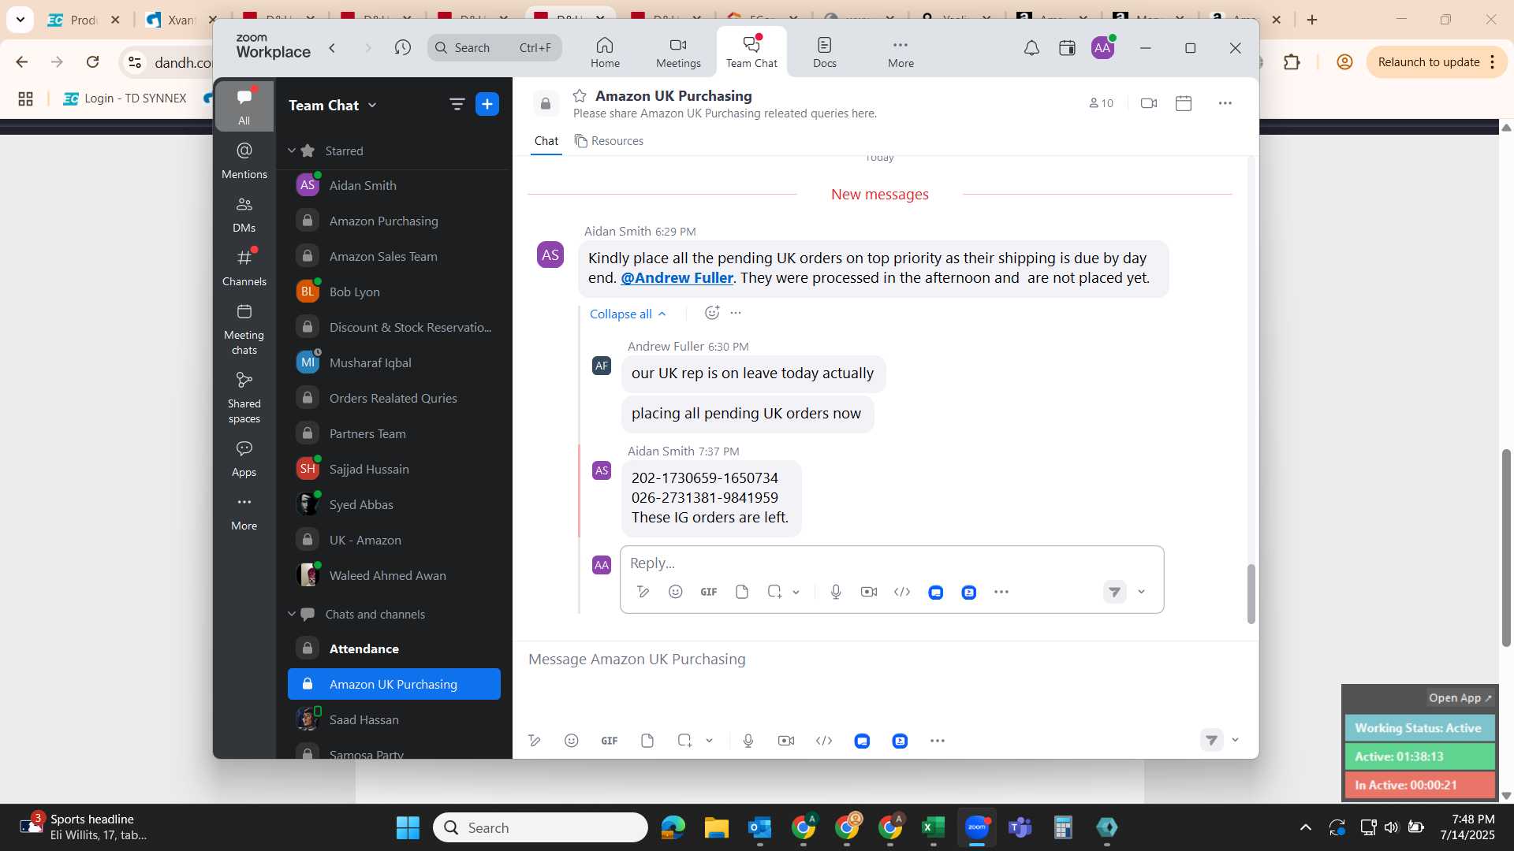The width and height of the screenshot is (1514, 851).
Task: Click the chat scrollbar thumb
Action: pyautogui.click(x=1251, y=594)
